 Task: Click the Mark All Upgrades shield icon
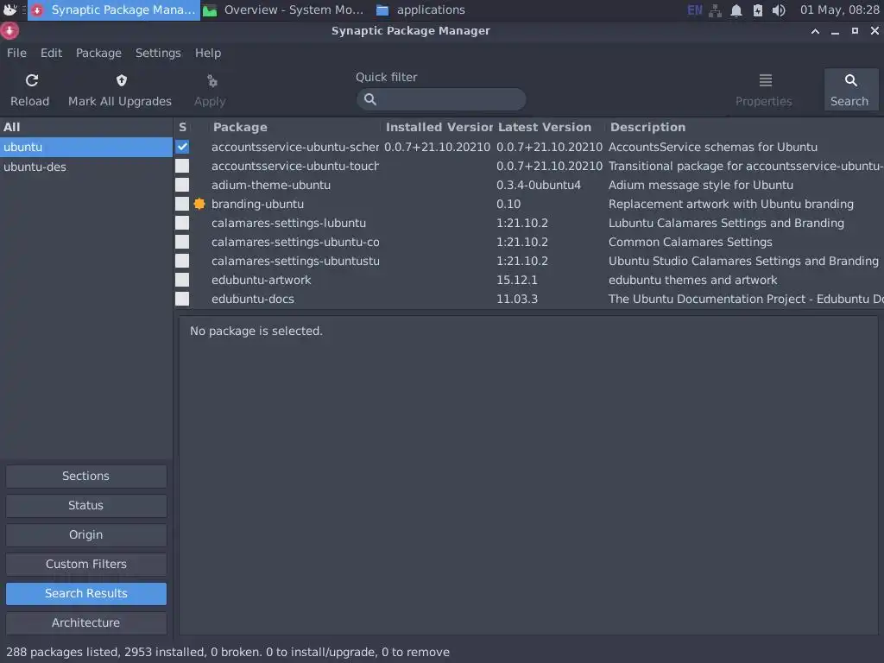coord(121,80)
